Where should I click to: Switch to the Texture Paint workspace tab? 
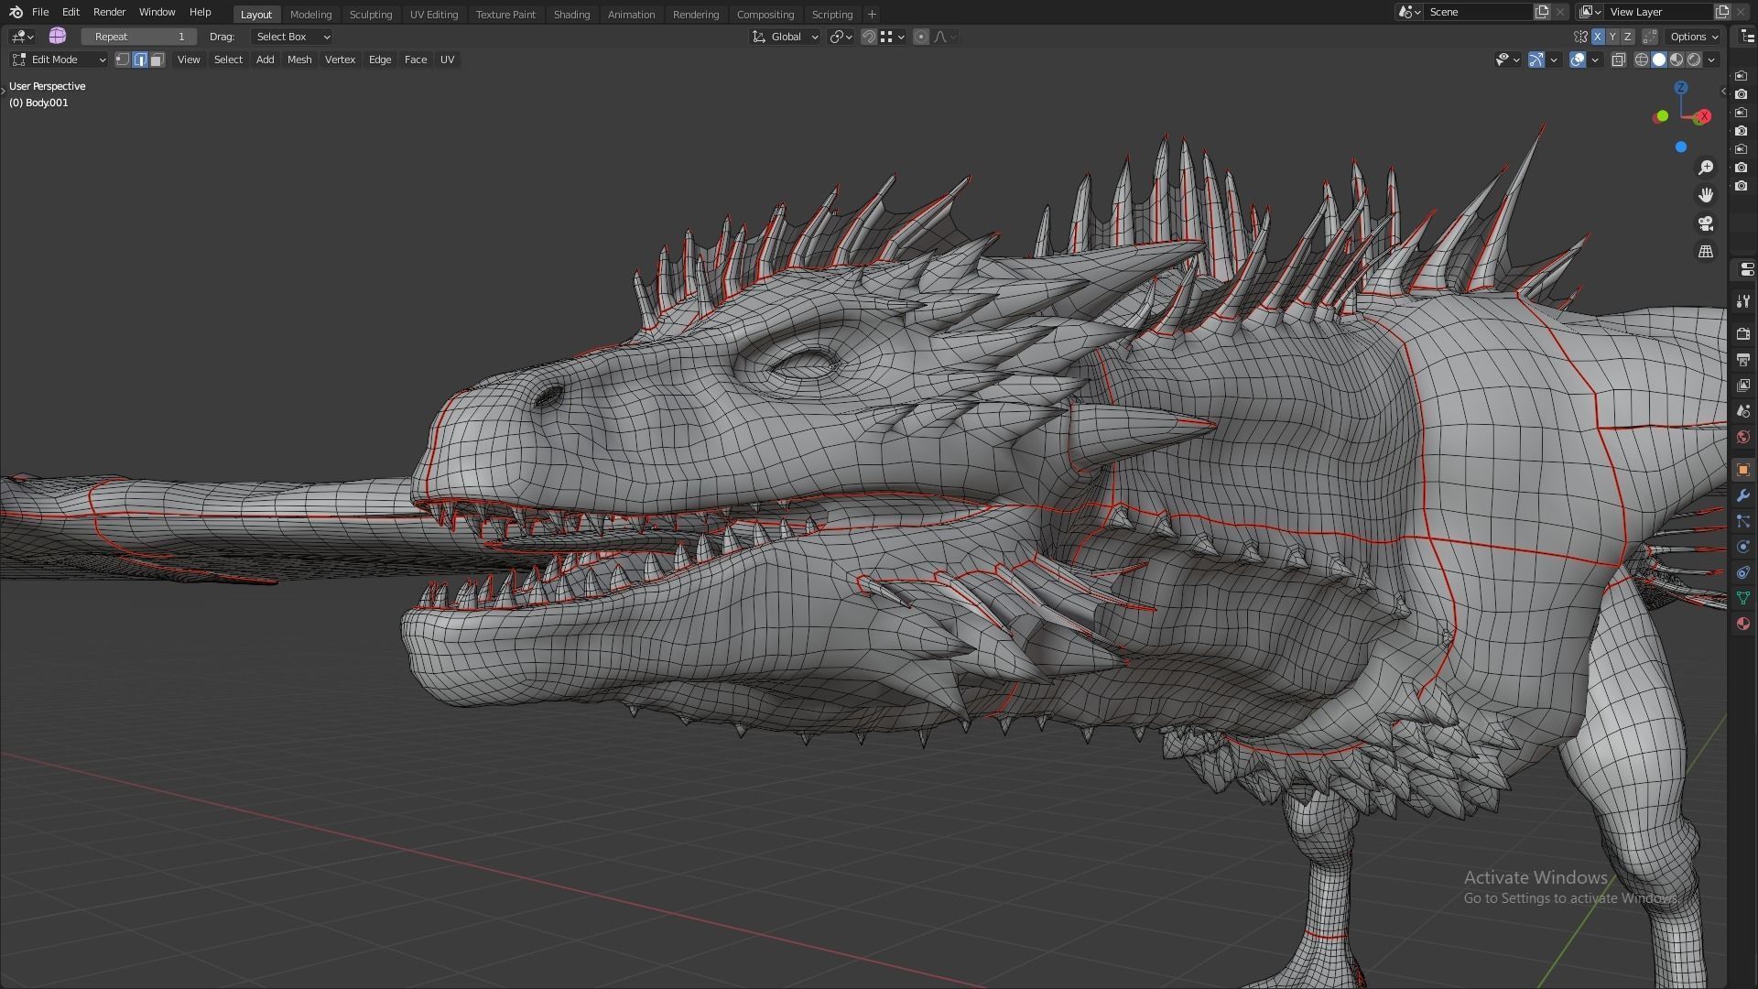coord(505,15)
